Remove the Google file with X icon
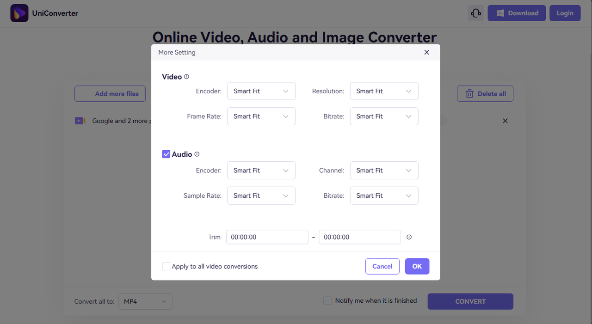The height and width of the screenshot is (324, 592). click(x=505, y=121)
